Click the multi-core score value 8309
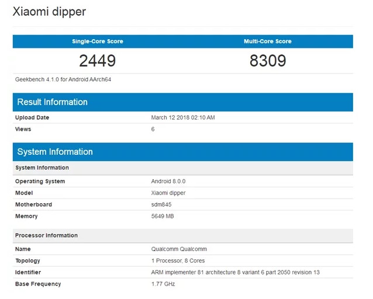The height and width of the screenshot is (299, 373). pyautogui.click(x=267, y=60)
